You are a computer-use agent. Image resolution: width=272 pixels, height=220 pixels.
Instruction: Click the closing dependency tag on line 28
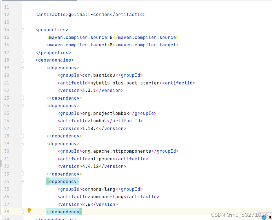click(x=64, y=136)
